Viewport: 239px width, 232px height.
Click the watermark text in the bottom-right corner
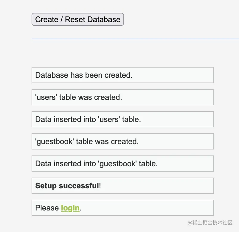[x=210, y=223]
